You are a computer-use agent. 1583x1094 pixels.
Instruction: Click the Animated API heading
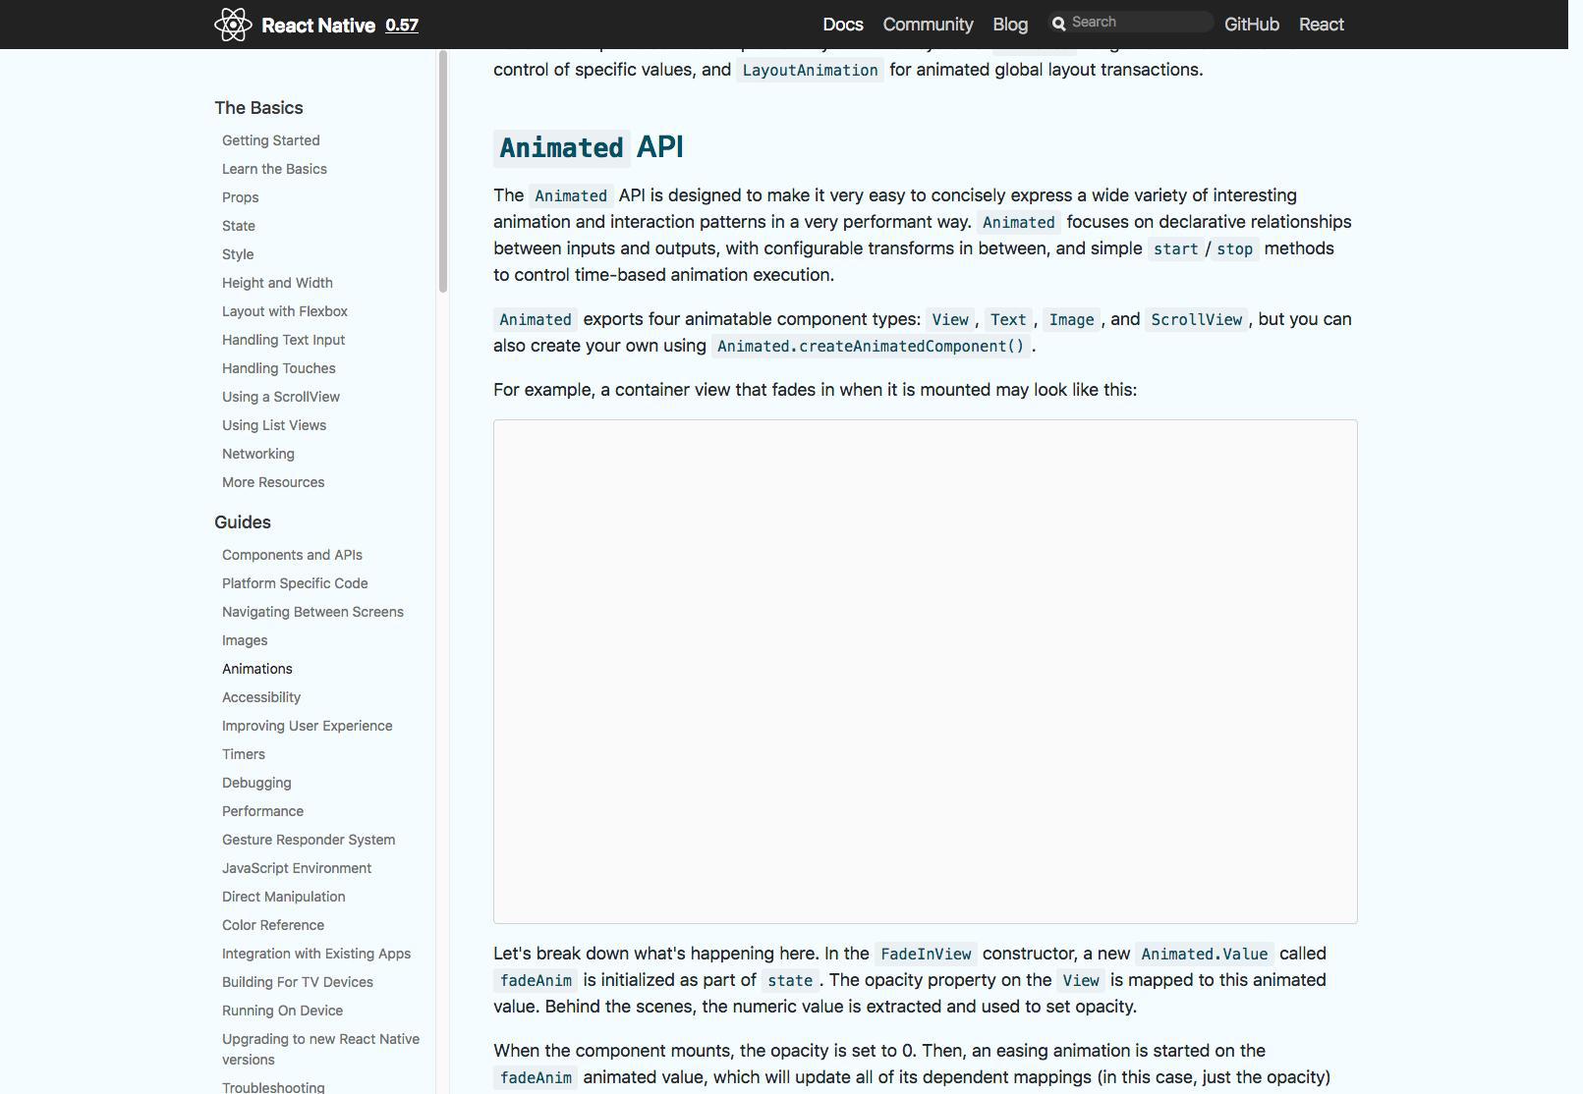click(590, 147)
